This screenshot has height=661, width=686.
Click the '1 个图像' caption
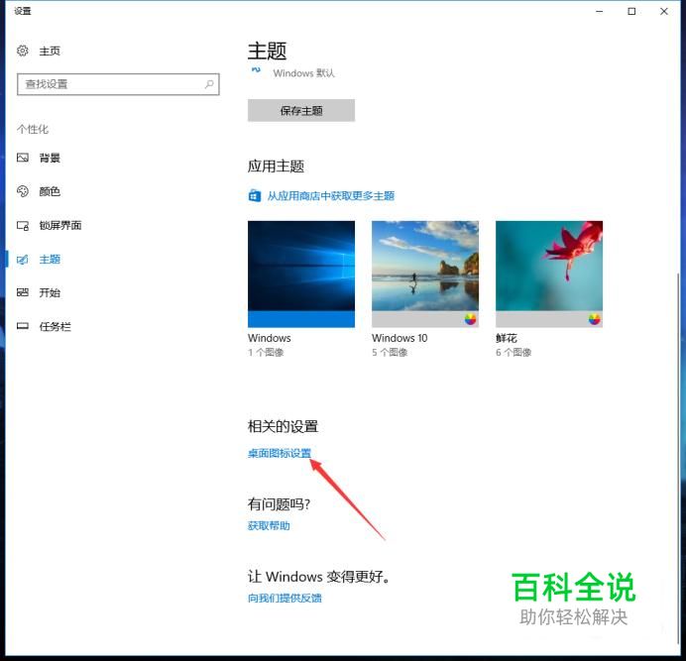click(266, 352)
